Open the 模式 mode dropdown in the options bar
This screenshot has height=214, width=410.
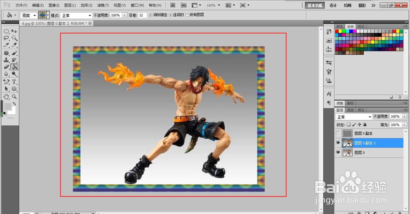[x=76, y=16]
